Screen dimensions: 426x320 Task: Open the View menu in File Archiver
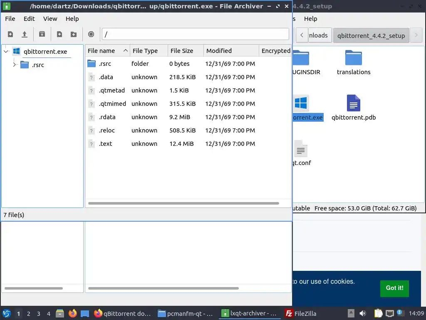(50, 19)
